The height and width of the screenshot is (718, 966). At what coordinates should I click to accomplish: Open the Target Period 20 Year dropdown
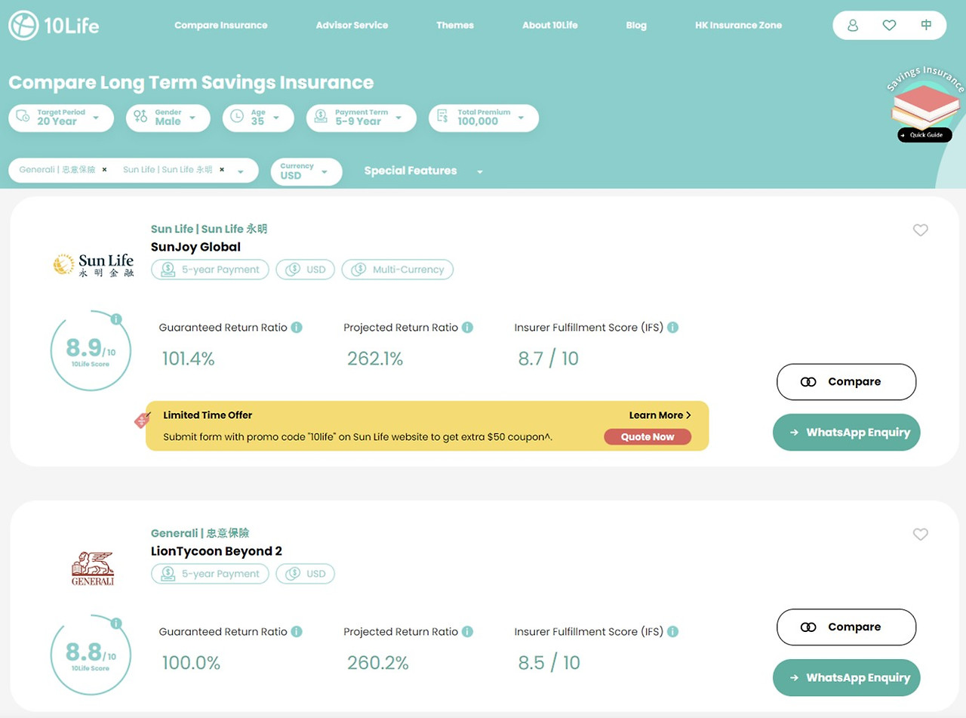61,118
